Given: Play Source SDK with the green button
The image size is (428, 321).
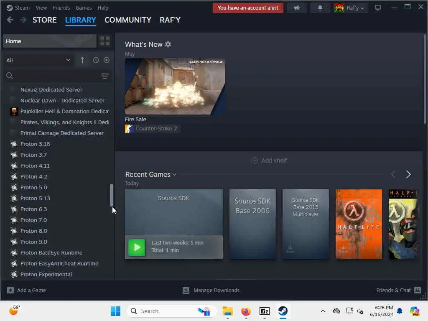Looking at the screenshot, I should (x=137, y=247).
